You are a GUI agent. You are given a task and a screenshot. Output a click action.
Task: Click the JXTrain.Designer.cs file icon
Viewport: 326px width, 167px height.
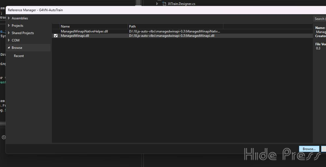pyautogui.click(x=164, y=4)
